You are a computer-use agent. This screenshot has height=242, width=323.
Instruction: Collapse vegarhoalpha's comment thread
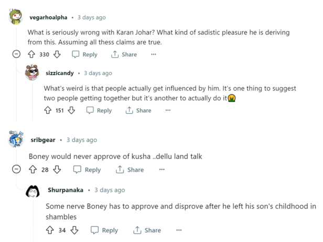tap(16, 54)
